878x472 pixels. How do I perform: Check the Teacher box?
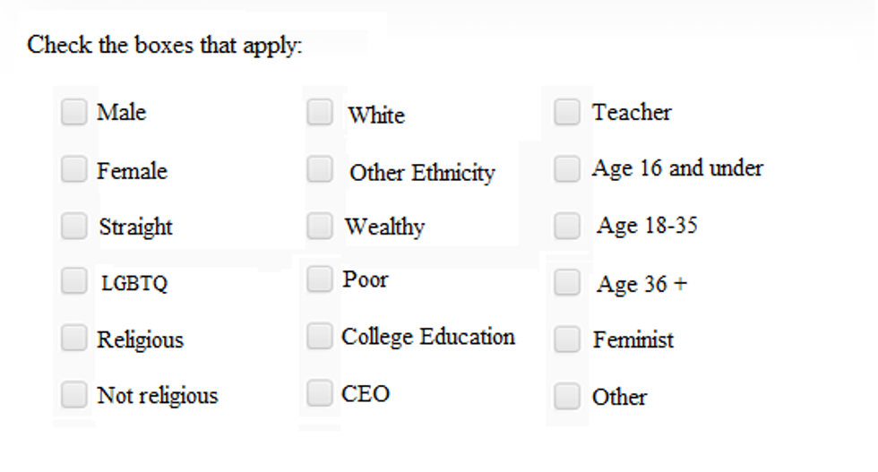[566, 113]
